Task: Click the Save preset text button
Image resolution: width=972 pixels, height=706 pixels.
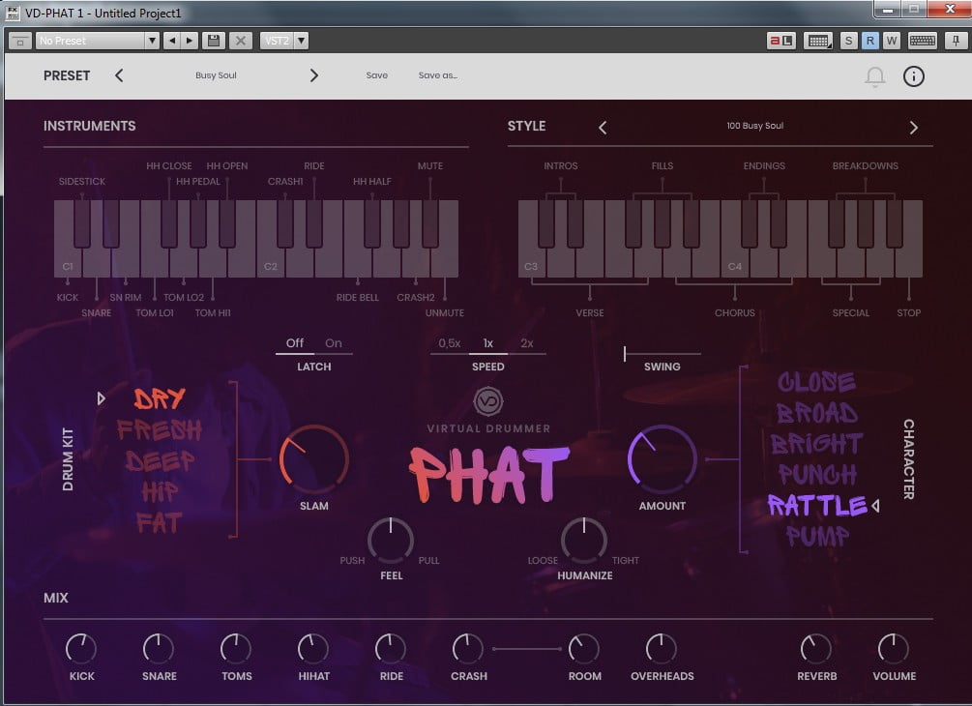Action: tap(376, 75)
